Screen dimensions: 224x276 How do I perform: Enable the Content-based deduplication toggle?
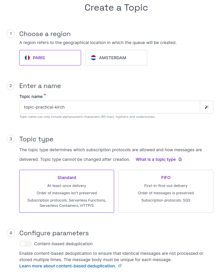25,244
